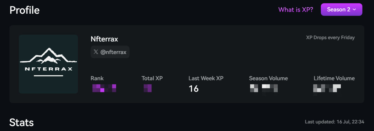
Task: Open the @nfterrax Twitter handle badge
Action: pyautogui.click(x=110, y=52)
